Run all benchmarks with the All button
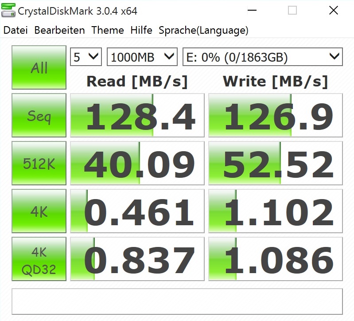Screen dimensions: 354x321 coord(39,68)
